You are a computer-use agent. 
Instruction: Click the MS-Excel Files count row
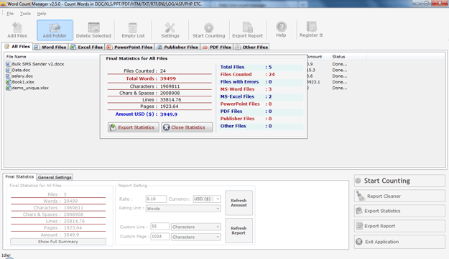(x=261, y=96)
